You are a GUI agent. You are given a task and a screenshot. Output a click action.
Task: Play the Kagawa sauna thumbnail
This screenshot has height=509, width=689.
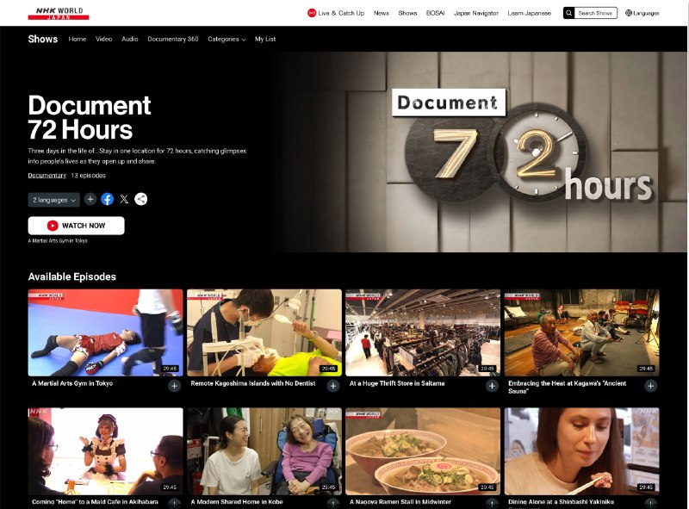pos(582,332)
